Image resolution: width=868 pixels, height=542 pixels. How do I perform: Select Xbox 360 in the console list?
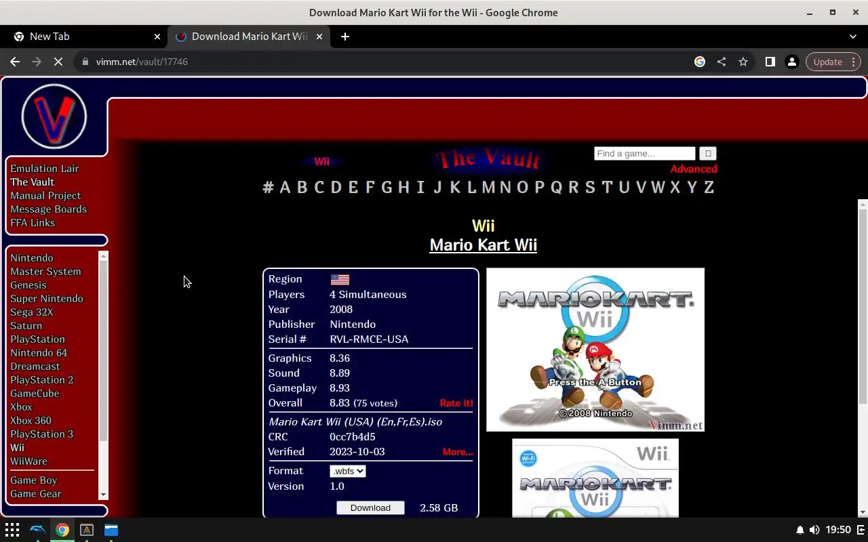(31, 421)
